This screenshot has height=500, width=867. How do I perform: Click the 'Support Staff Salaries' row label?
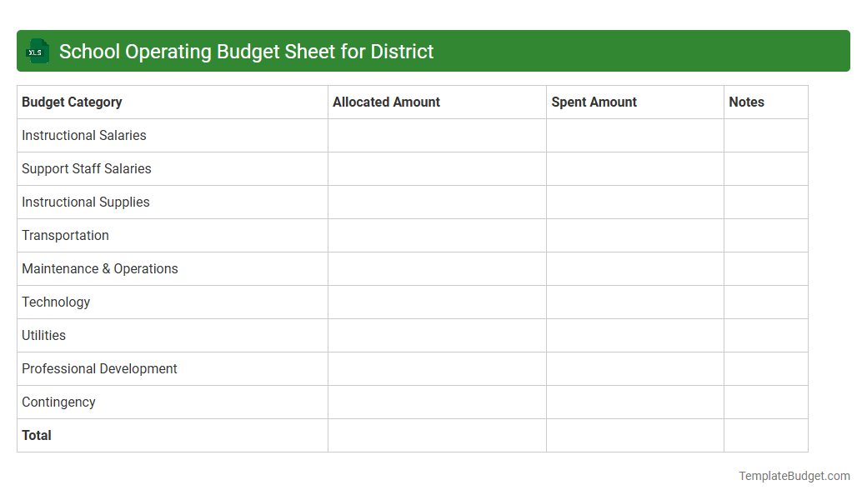pyautogui.click(x=86, y=168)
